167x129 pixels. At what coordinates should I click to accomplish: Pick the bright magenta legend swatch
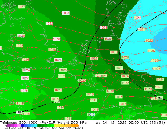pos(16,126)
